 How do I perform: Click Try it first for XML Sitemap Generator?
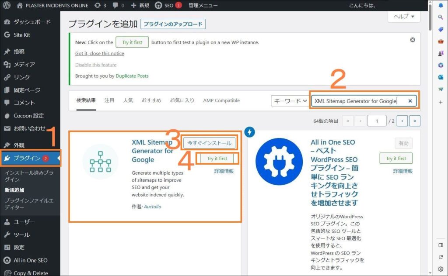click(217, 159)
